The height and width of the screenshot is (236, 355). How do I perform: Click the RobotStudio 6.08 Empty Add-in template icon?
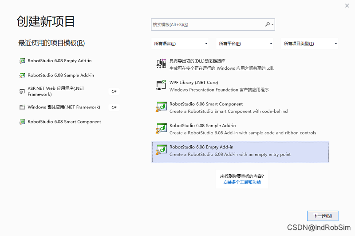pos(161,150)
